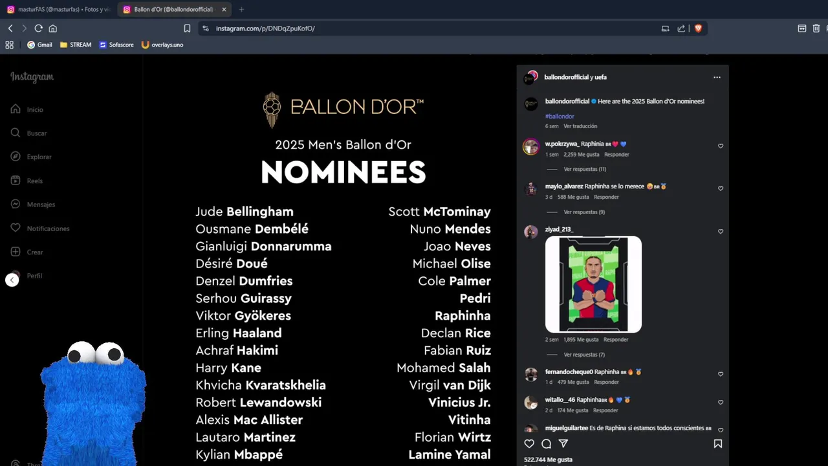Expand Ver respuestas (9) replies
This screenshot has width=828, height=466.
pyautogui.click(x=584, y=212)
